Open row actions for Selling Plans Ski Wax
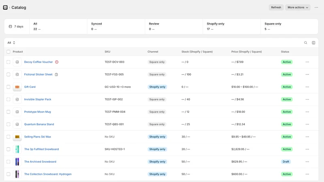324x182 pixels. [x=307, y=137]
